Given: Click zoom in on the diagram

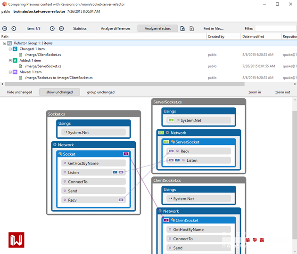Looking at the screenshot, I should (x=255, y=92).
